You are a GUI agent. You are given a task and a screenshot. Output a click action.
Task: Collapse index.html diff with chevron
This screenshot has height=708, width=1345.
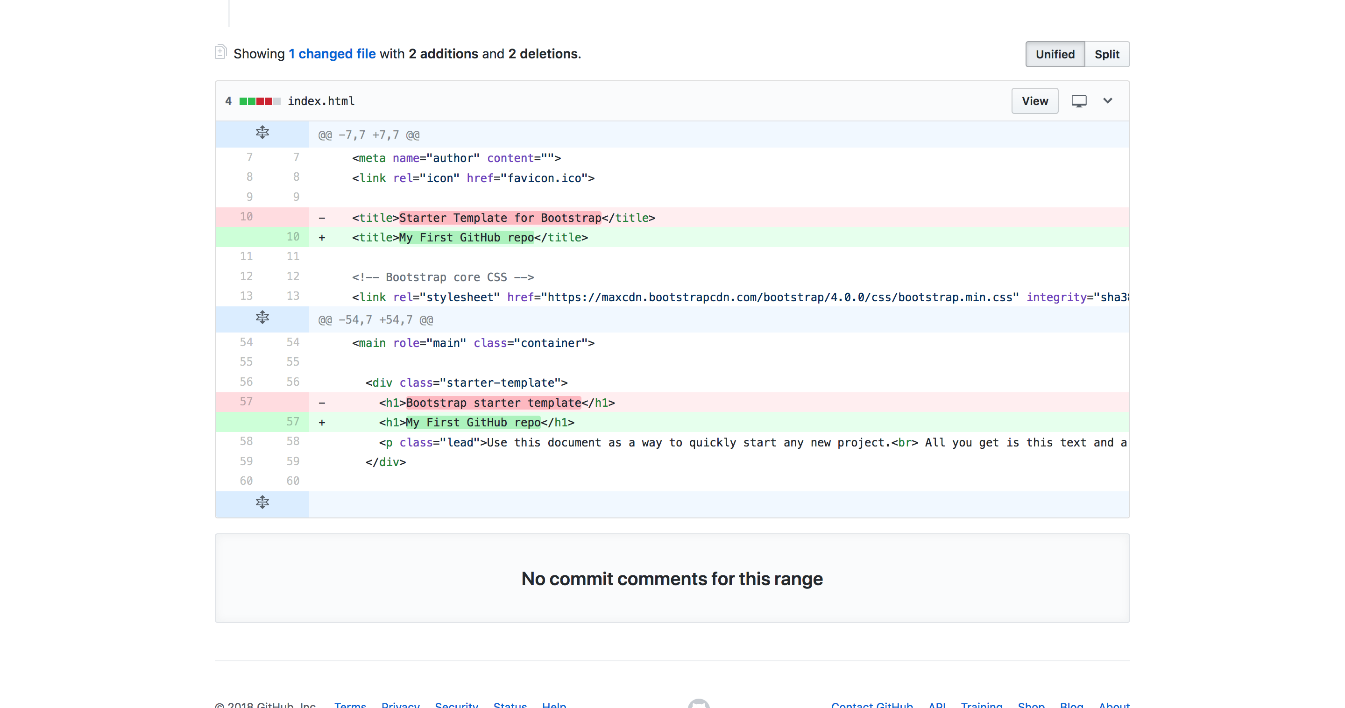[x=1107, y=101]
